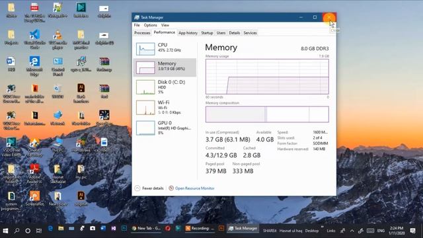
Task: Open the my pic folder
Action: [x=81, y=172]
